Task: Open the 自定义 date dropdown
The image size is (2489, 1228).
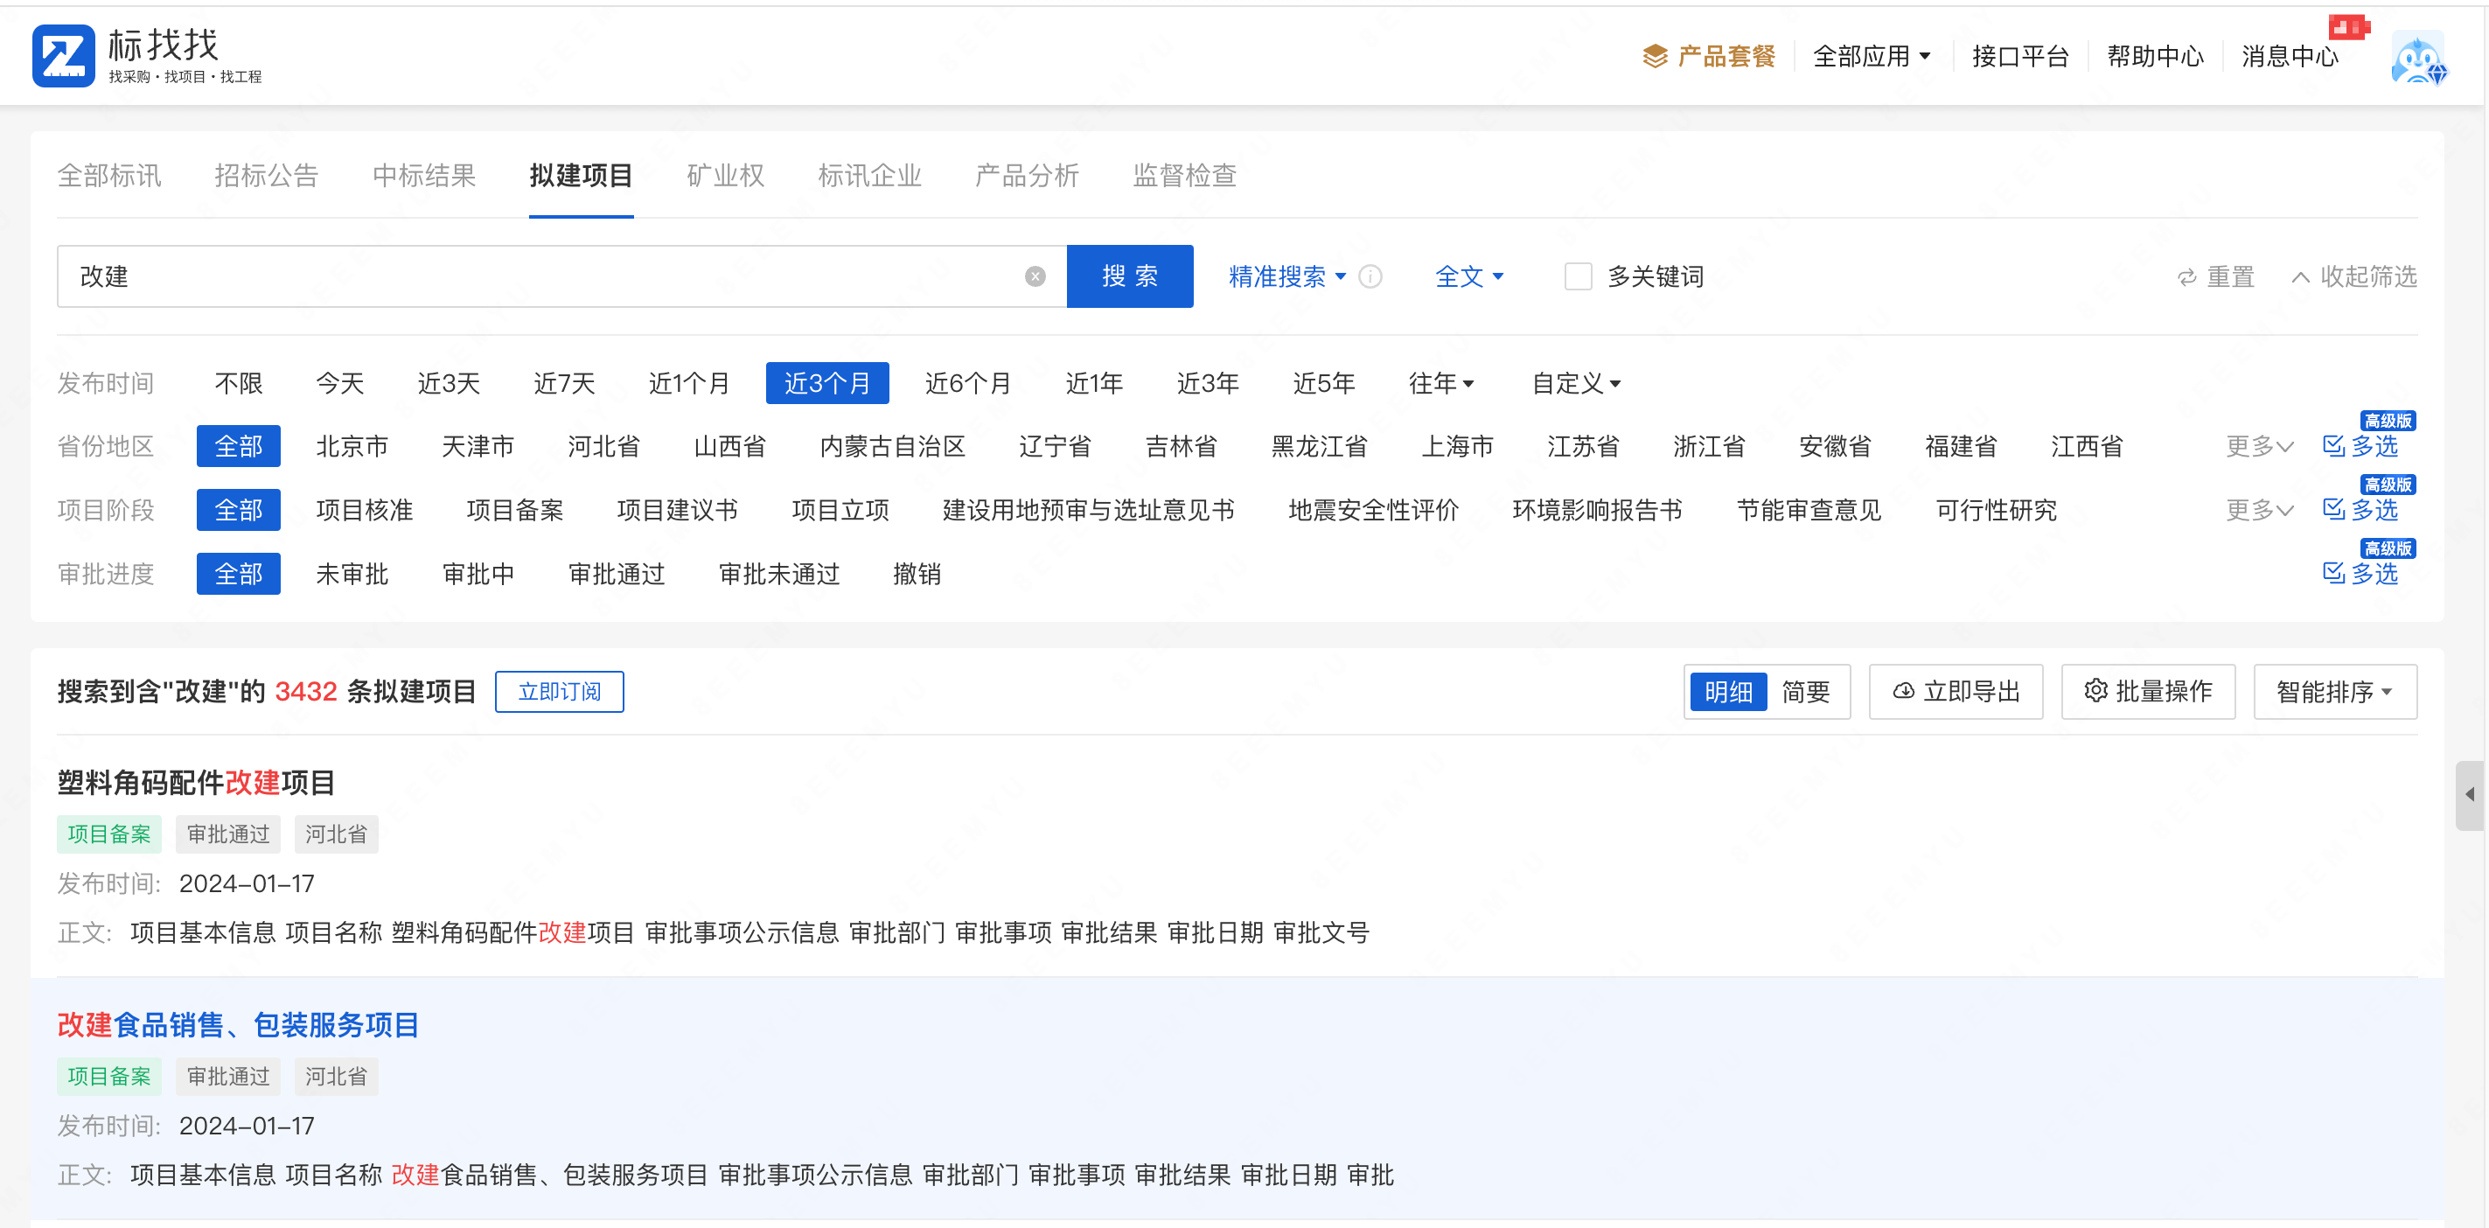Action: coord(1575,382)
